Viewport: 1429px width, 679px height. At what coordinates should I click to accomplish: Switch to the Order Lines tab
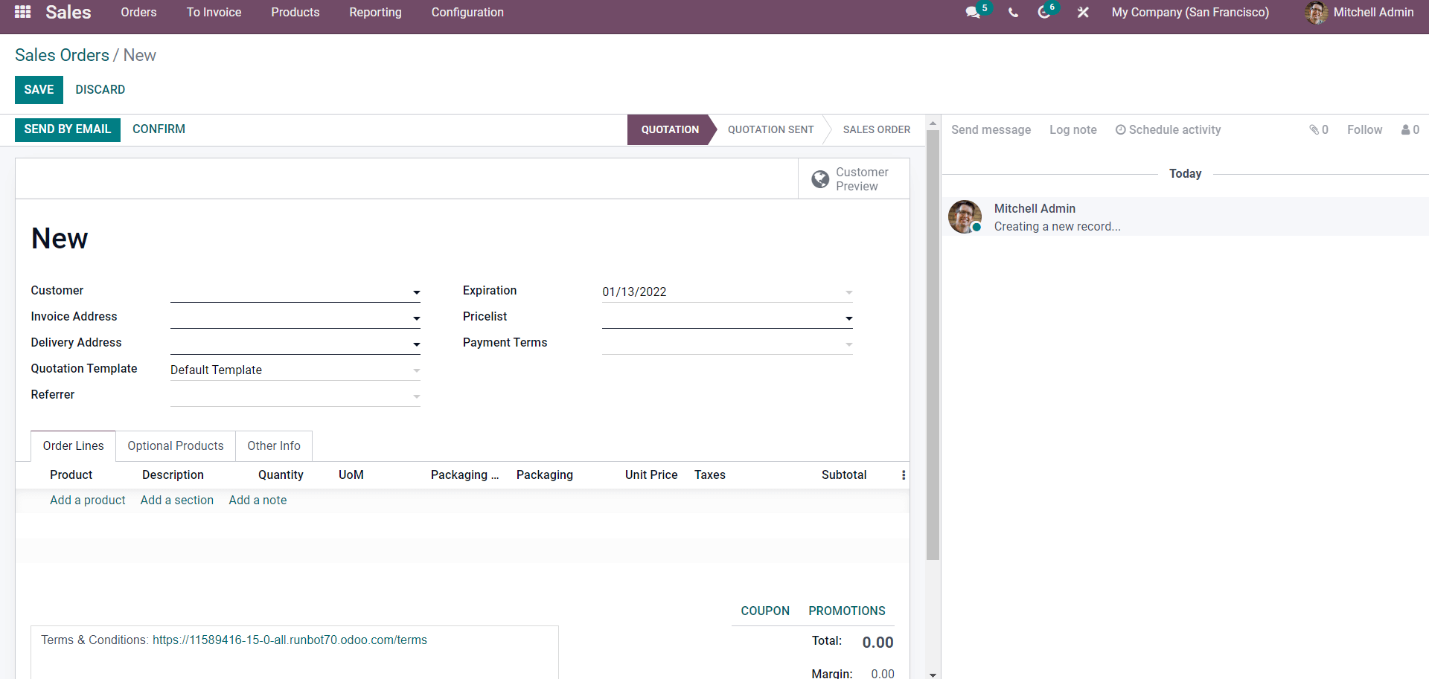coord(73,445)
